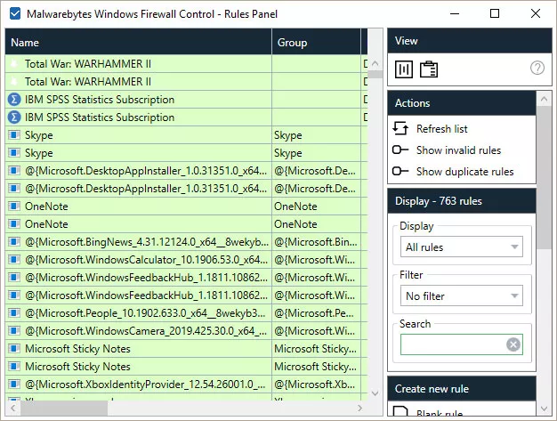Click the Microsoft.Bin... group cell
Image resolution: width=557 pixels, height=421 pixels.
pos(316,242)
